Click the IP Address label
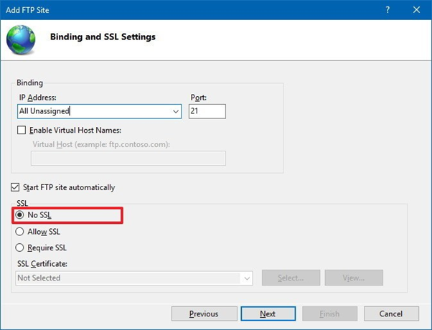432x330 pixels. point(38,98)
